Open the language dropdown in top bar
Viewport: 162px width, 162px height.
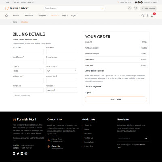click(x=8, y=2)
